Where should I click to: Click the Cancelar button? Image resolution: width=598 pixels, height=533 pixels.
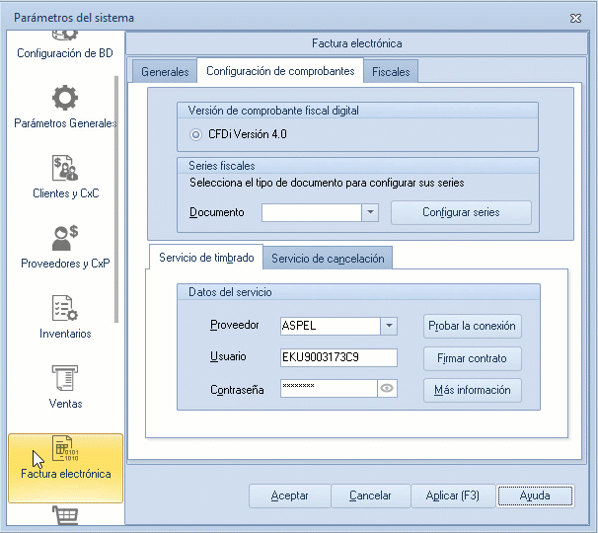[x=370, y=495]
